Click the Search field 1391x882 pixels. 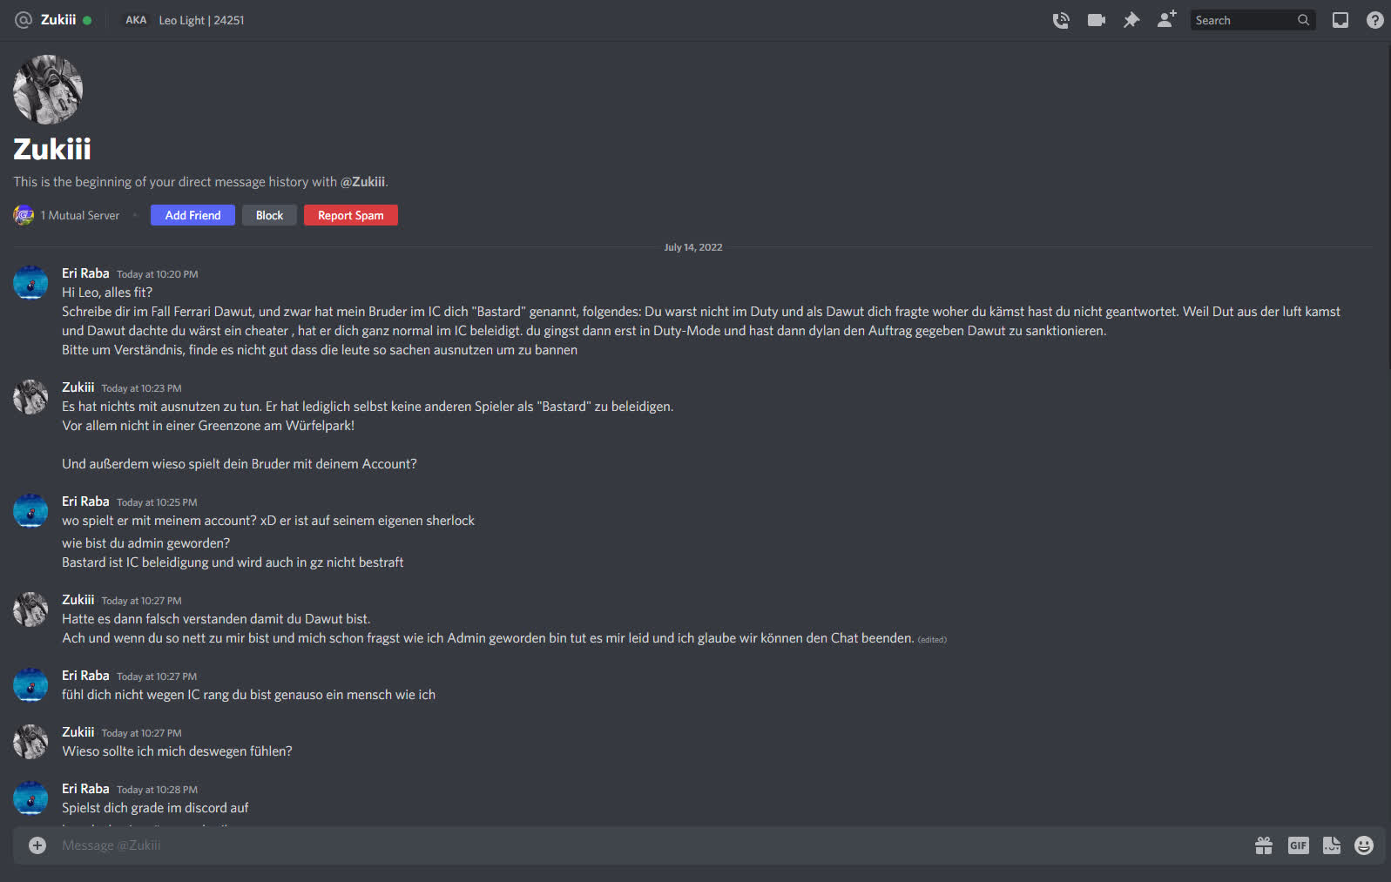[1244, 20]
